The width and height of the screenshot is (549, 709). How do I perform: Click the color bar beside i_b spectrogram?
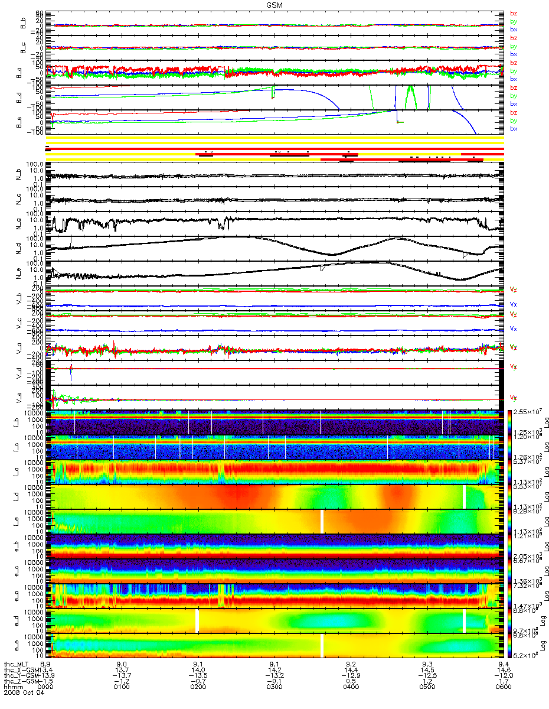pyautogui.click(x=511, y=422)
